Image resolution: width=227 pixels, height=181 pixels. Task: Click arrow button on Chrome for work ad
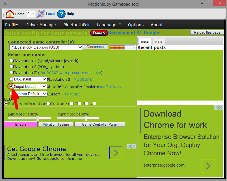coord(208,166)
